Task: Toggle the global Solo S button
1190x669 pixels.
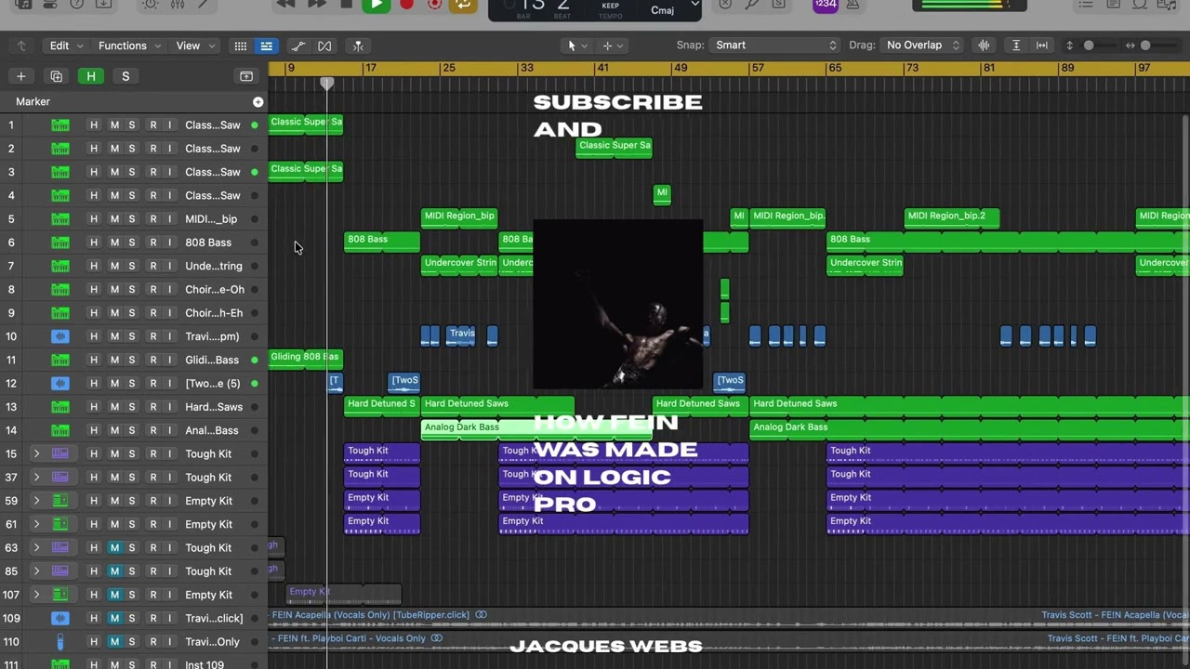Action: tap(126, 76)
